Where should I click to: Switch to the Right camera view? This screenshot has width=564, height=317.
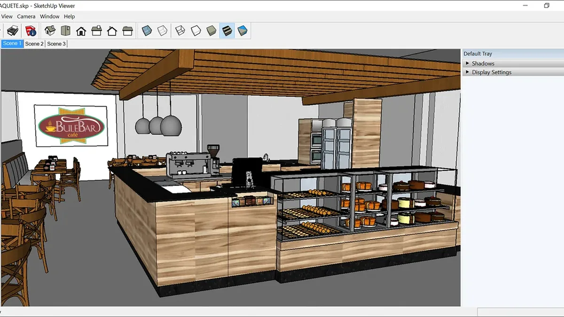[x=96, y=31]
